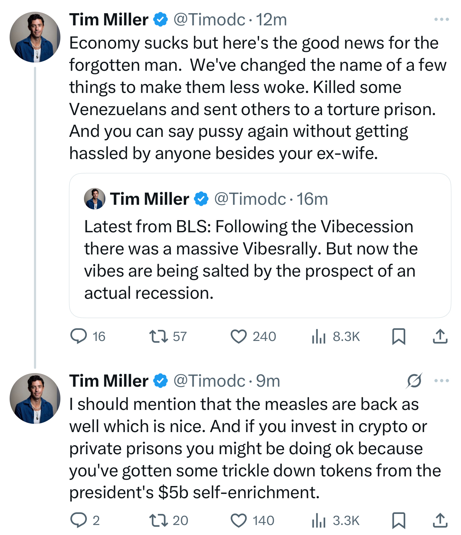This screenshot has width=461, height=535.
Task: Bookmark the measles tweet
Action: 398,520
